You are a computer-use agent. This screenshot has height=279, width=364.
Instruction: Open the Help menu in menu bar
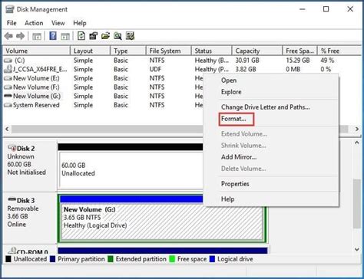pyautogui.click(x=80, y=23)
